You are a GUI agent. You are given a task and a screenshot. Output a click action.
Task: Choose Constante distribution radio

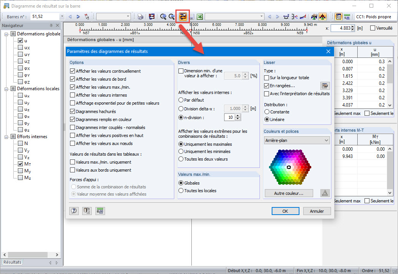(267, 112)
